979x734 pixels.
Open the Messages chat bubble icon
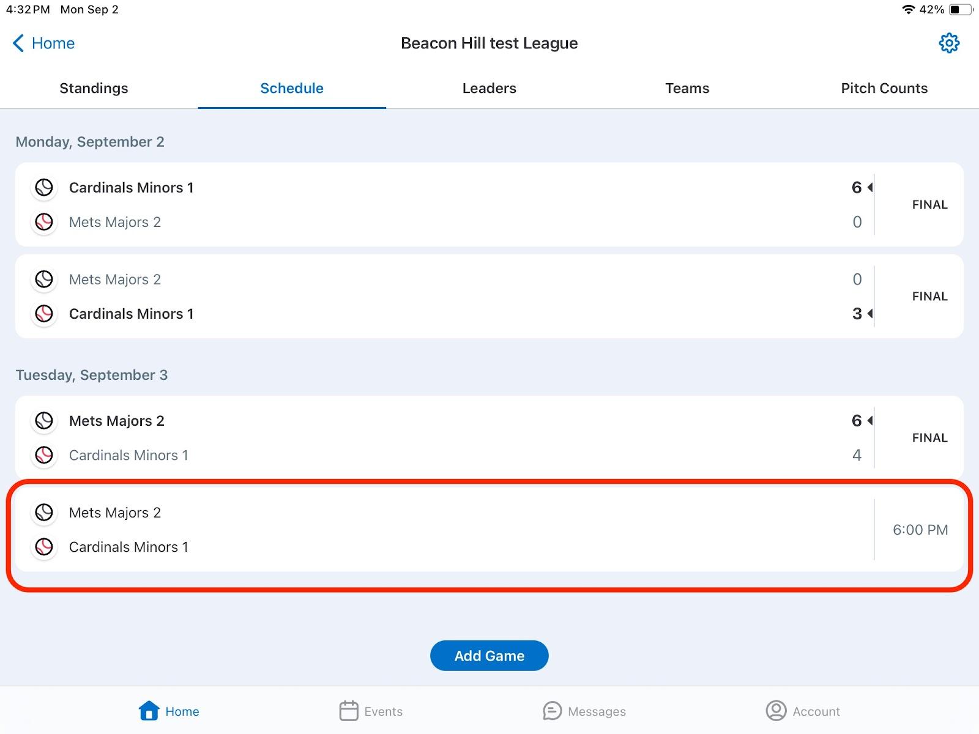point(552,711)
